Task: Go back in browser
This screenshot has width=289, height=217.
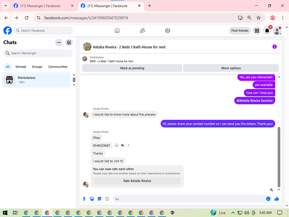Action: (x=6, y=18)
